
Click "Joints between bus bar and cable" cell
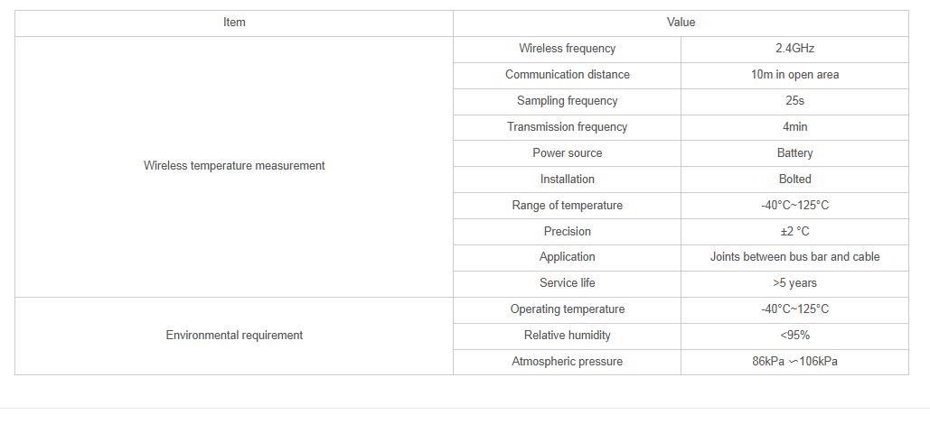coord(794,257)
